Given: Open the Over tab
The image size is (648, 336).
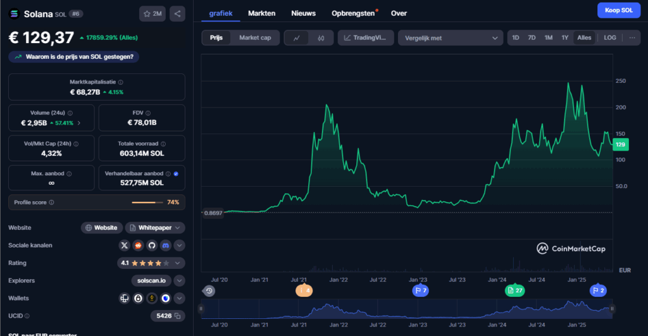Looking at the screenshot, I should point(399,13).
